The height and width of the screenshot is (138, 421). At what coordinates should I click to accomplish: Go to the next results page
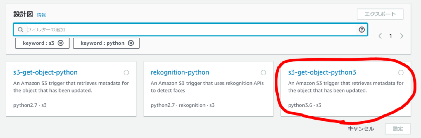402,36
